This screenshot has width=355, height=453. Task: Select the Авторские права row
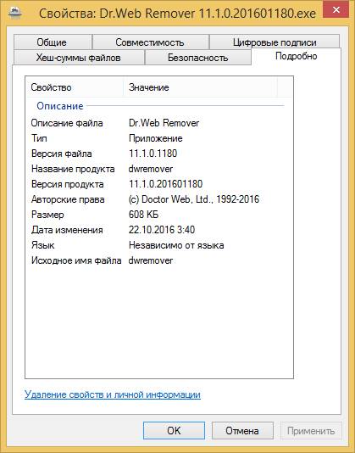pyautogui.click(x=159, y=199)
